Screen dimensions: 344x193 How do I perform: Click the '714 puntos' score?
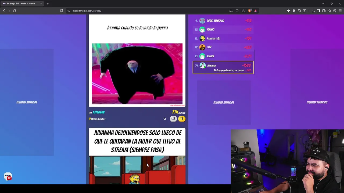coord(179,112)
